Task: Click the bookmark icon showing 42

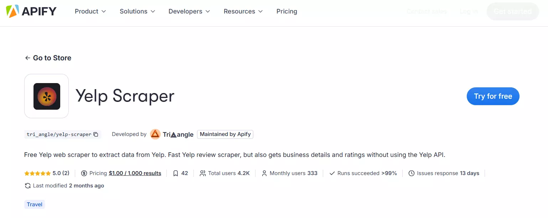Action: click(x=175, y=173)
